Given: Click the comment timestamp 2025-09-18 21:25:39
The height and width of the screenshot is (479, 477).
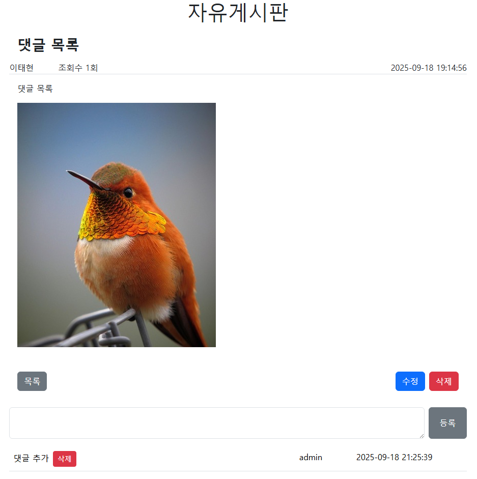Looking at the screenshot, I should click(394, 457).
